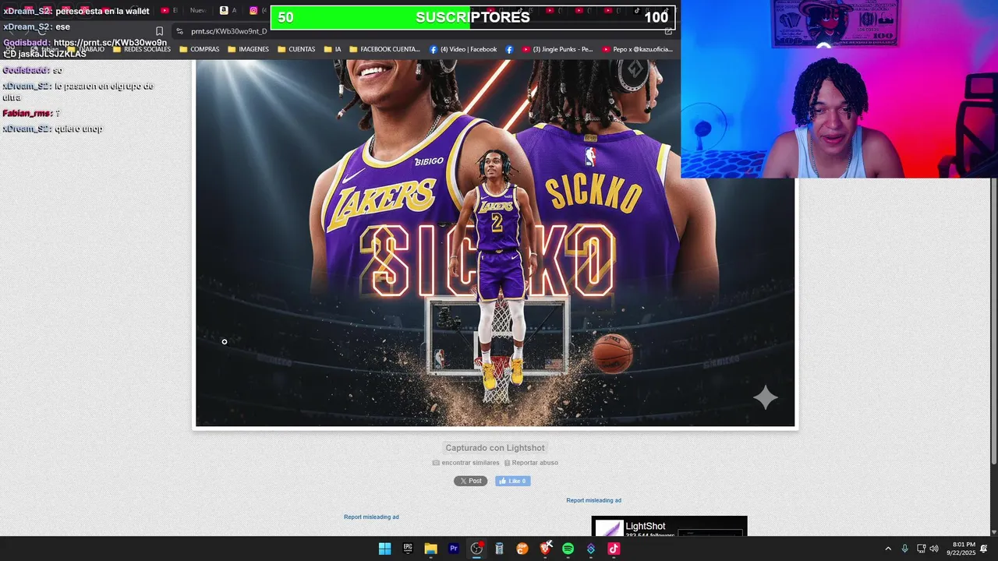Open the LightShot followers widget
Screen dimensions: 998x561
pos(669,526)
